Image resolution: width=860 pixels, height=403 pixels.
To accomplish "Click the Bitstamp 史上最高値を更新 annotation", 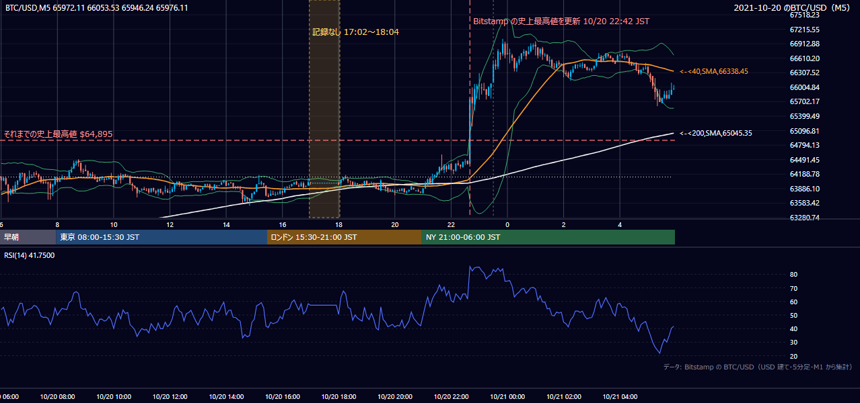I will (x=561, y=21).
